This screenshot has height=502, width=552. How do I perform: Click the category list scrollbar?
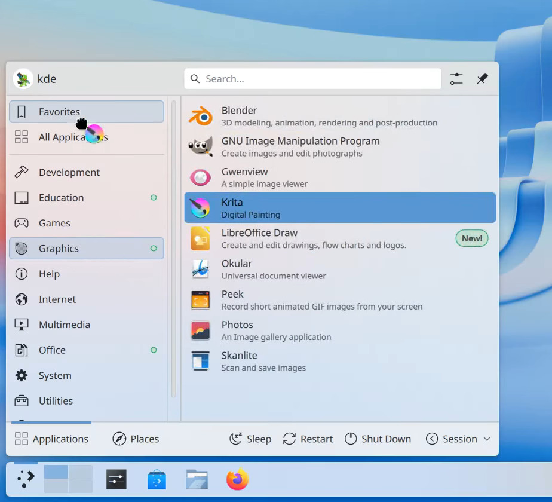coord(174,249)
